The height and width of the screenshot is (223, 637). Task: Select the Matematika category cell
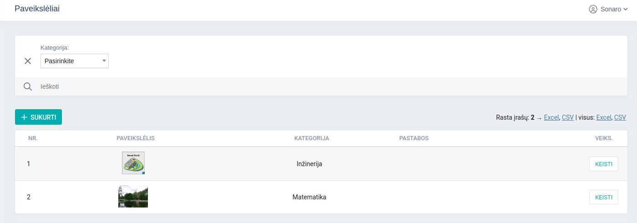(x=309, y=197)
